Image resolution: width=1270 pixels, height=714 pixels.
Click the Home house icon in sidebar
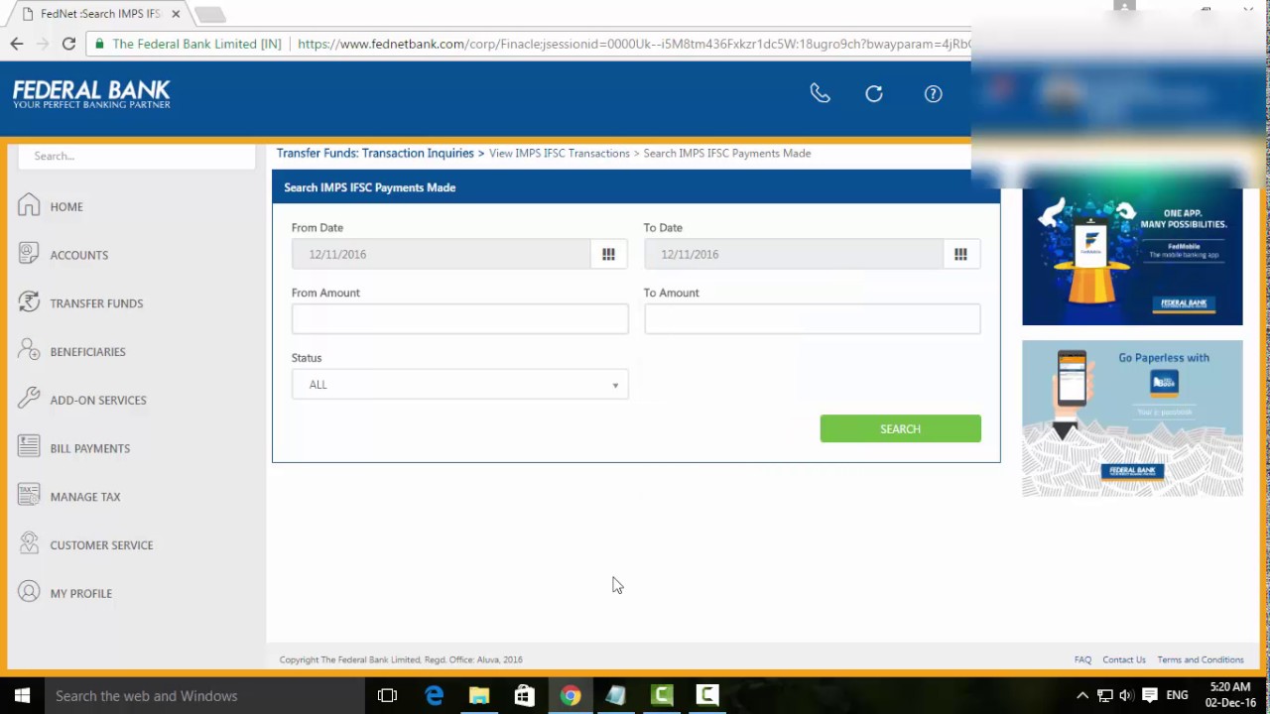tap(29, 205)
